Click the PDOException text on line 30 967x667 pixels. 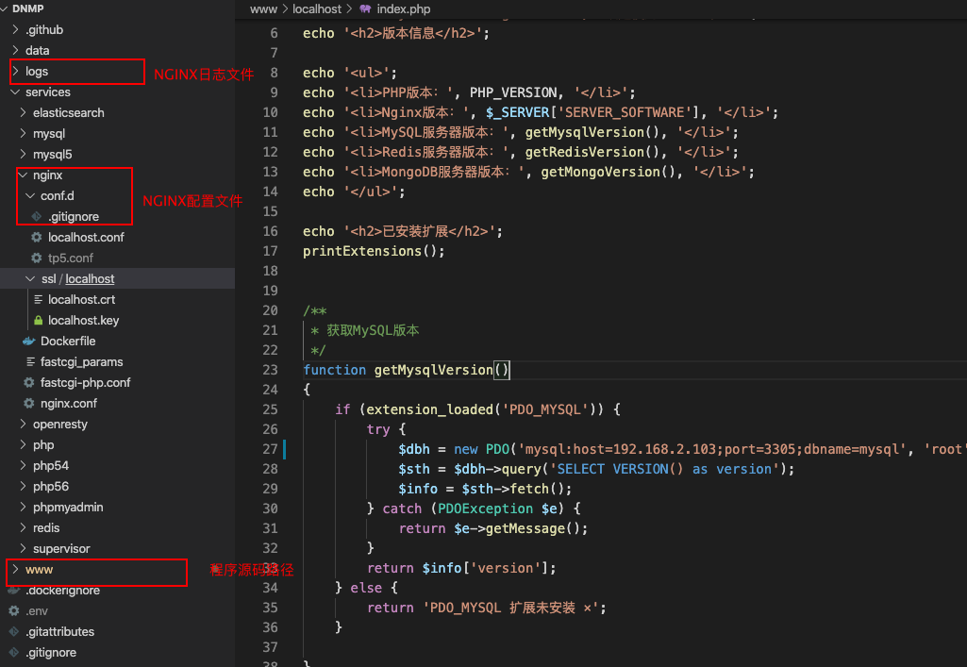click(x=485, y=509)
